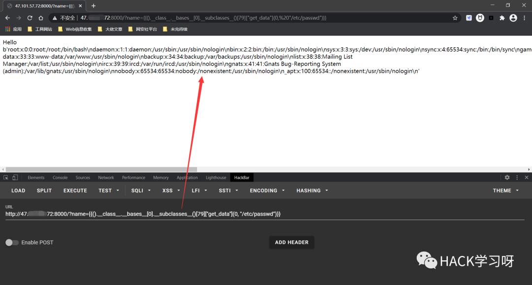Go back to the previous page
Screen dimensions: 532x285
(x=7, y=18)
